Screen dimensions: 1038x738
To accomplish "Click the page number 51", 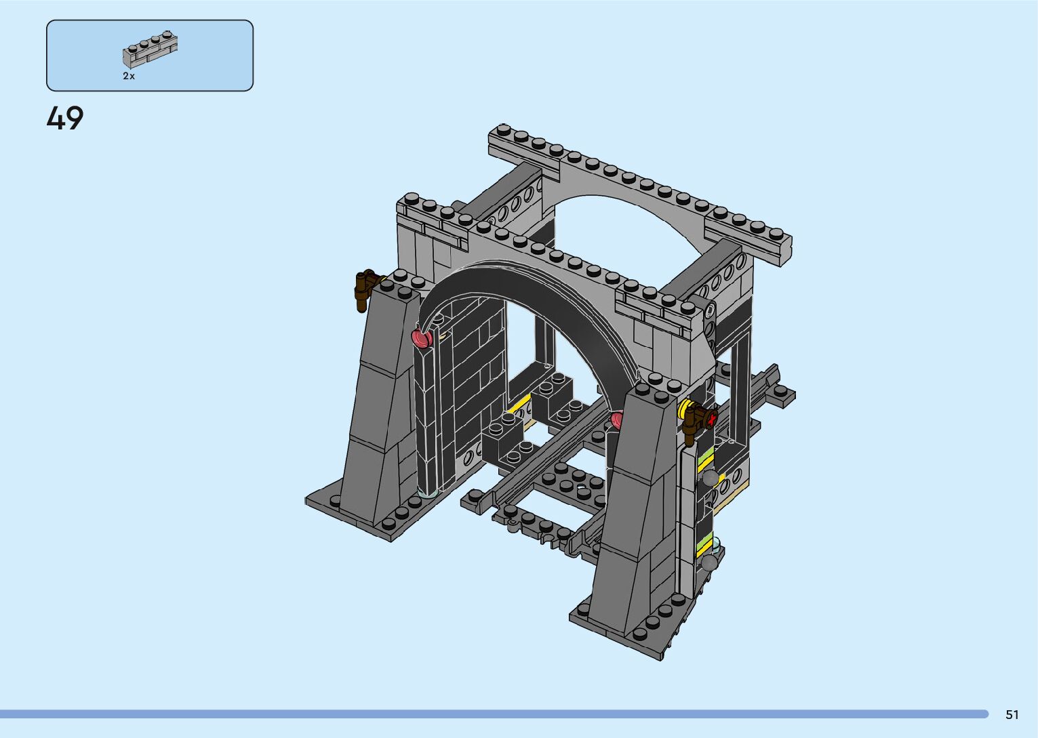I will tap(1012, 714).
